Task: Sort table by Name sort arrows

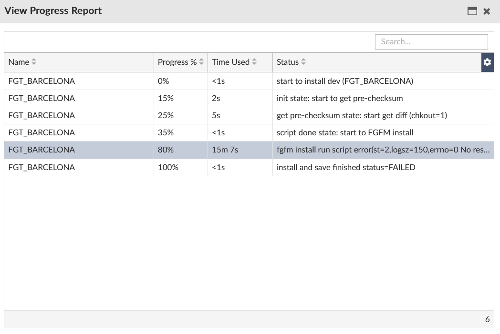Action: point(34,62)
